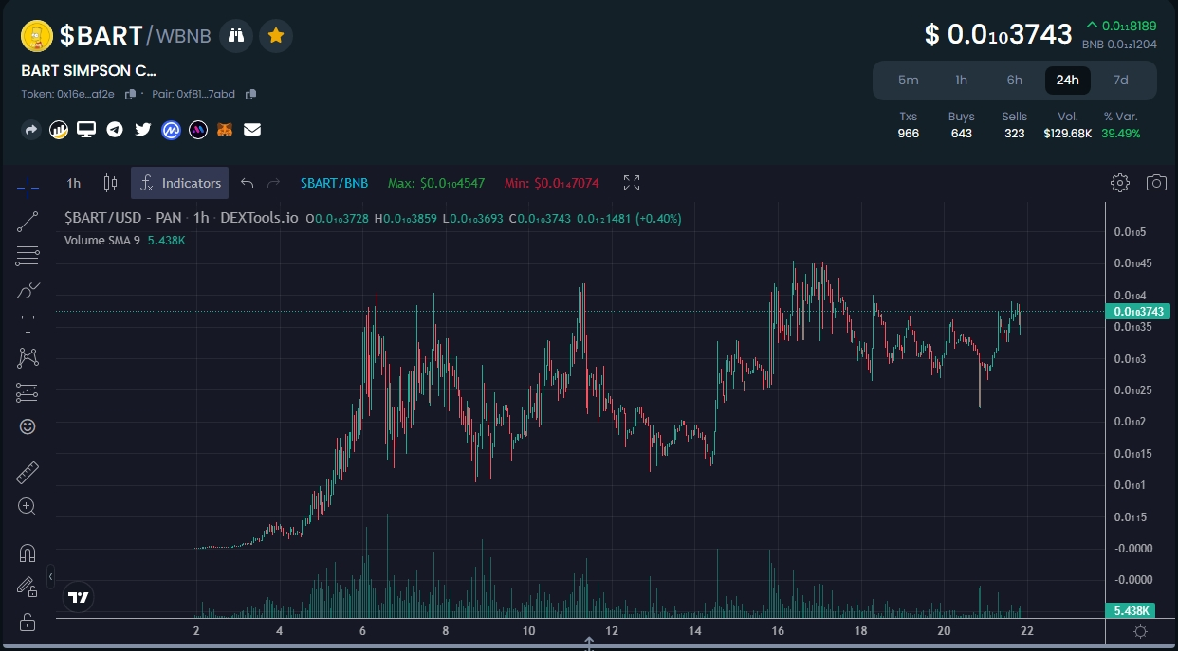The height and width of the screenshot is (651, 1178).
Task: Click the TradingView logo
Action: pyautogui.click(x=79, y=597)
